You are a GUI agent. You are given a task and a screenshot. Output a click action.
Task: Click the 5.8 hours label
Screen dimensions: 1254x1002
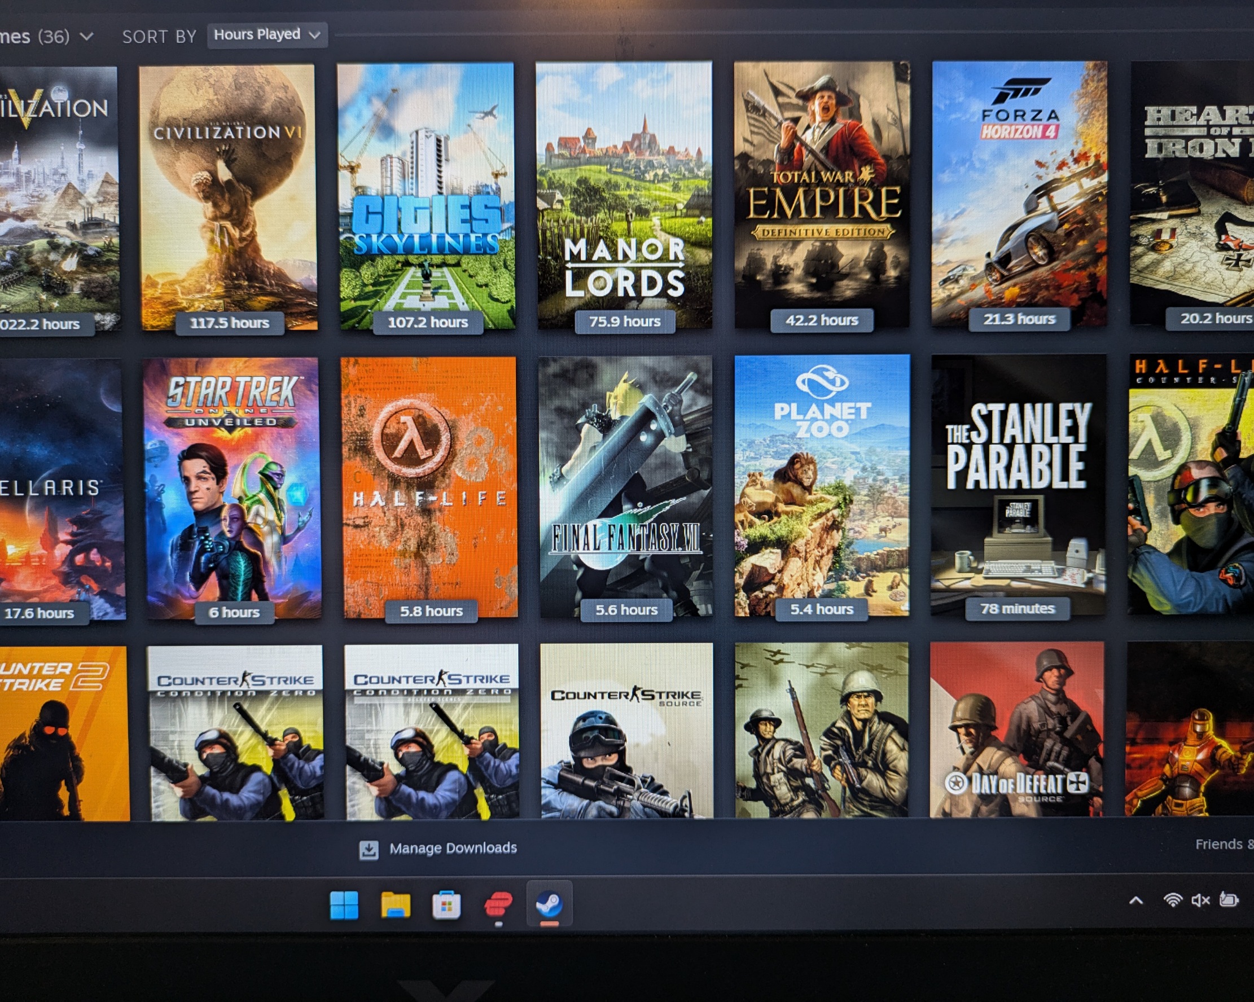[431, 611]
